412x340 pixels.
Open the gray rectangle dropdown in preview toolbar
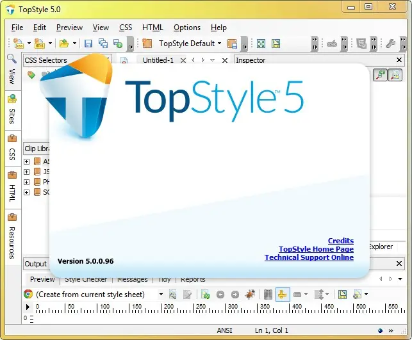click(x=306, y=295)
